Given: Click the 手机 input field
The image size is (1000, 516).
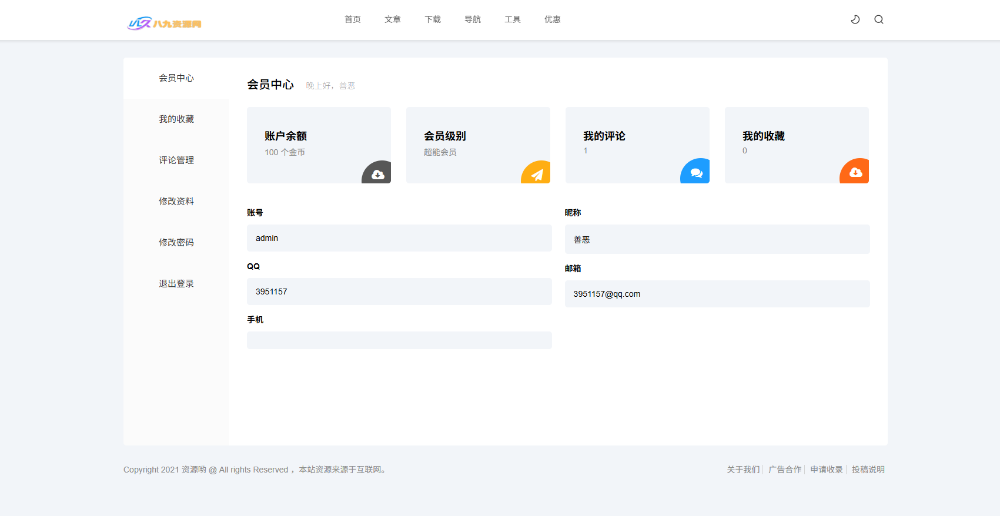Looking at the screenshot, I should [399, 340].
